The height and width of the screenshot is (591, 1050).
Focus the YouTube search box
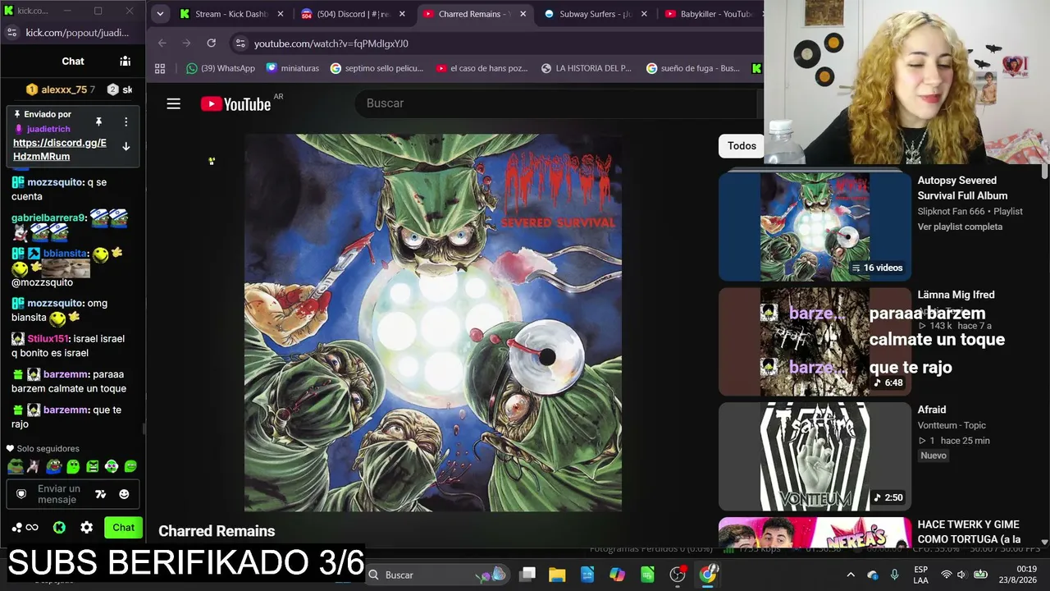(x=555, y=103)
